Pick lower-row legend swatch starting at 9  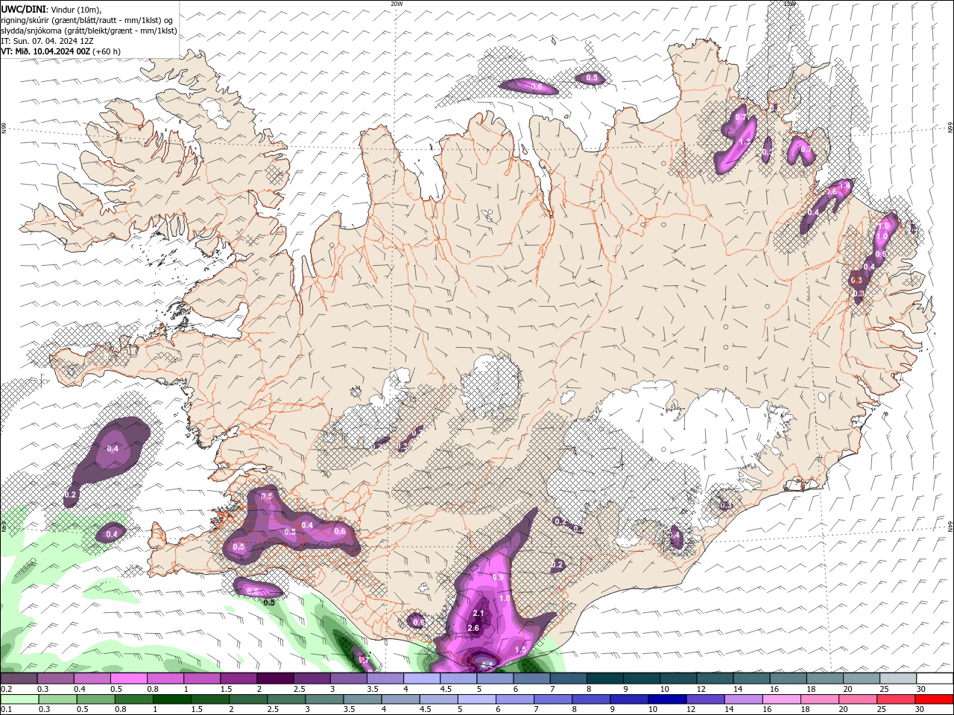pyautogui.click(x=630, y=699)
